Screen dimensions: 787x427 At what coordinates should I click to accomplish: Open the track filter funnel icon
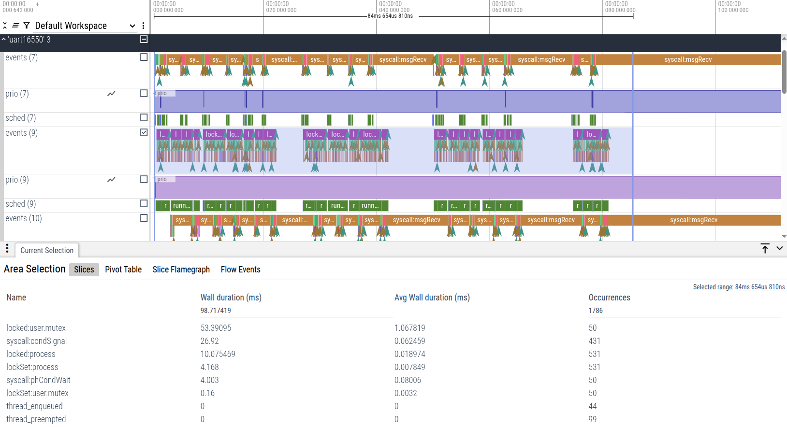coord(27,26)
